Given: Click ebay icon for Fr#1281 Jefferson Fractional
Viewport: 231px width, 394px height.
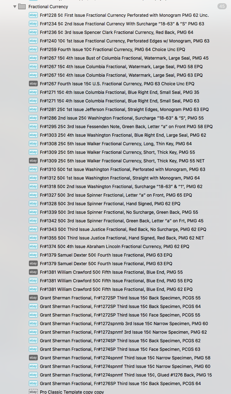Looking at the screenshot, I should coord(33,109).
